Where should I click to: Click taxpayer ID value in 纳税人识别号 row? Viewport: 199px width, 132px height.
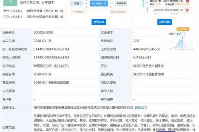(x=51, y=57)
